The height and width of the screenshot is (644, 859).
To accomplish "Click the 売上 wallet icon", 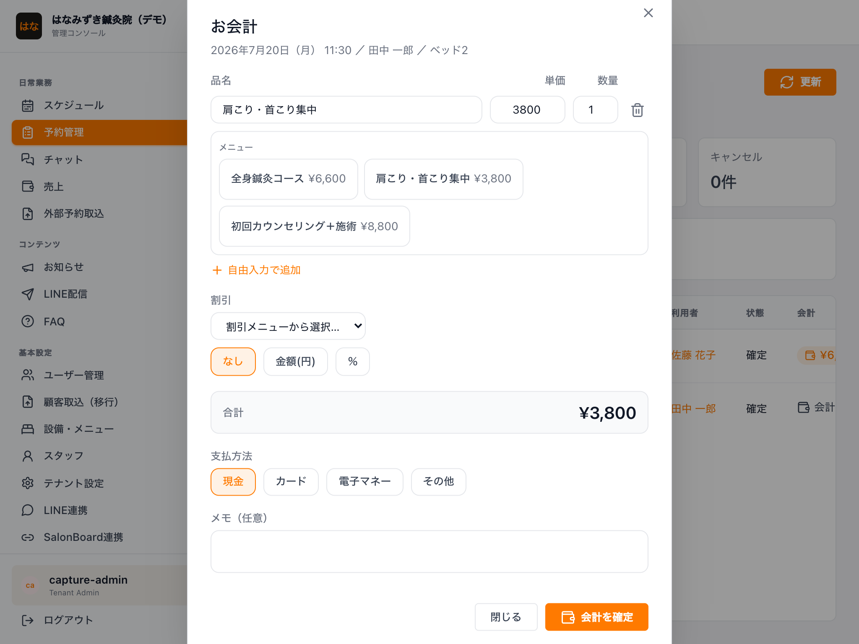I will (28, 186).
